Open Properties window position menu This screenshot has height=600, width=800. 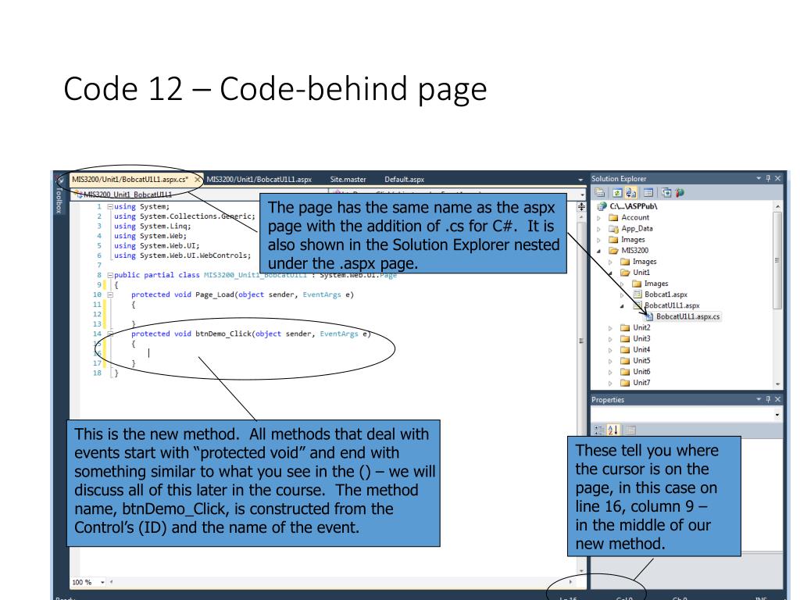[759, 399]
